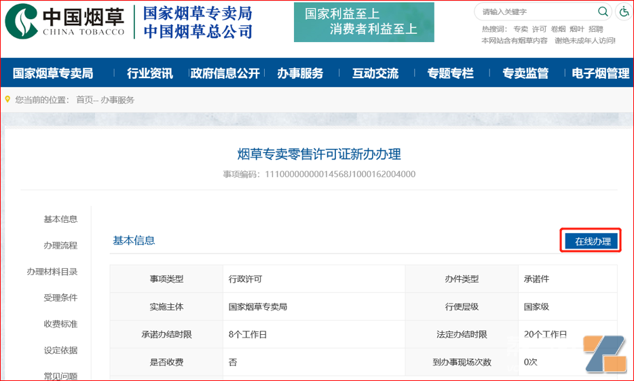Screen dimensions: 634x381
Task: Select 政府信息公开 in the navigation bar
Action: tap(225, 73)
